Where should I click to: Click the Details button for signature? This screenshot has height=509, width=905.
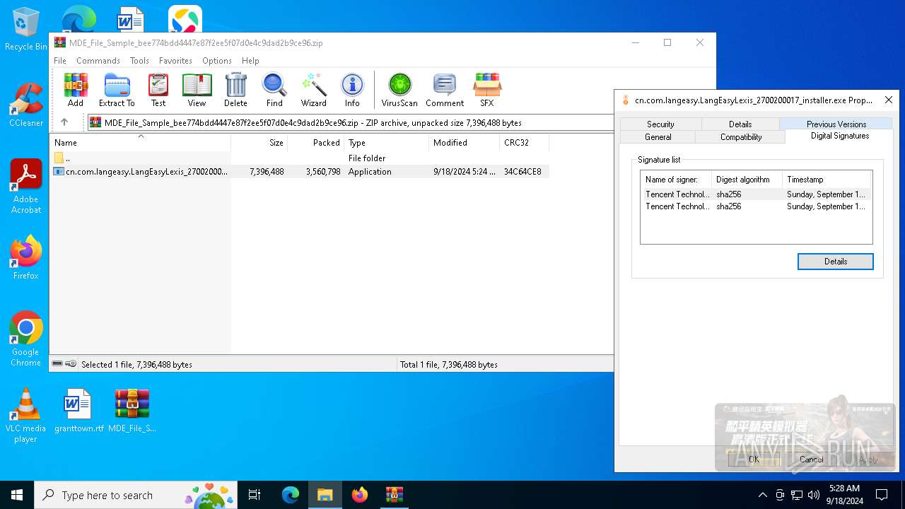pos(836,262)
